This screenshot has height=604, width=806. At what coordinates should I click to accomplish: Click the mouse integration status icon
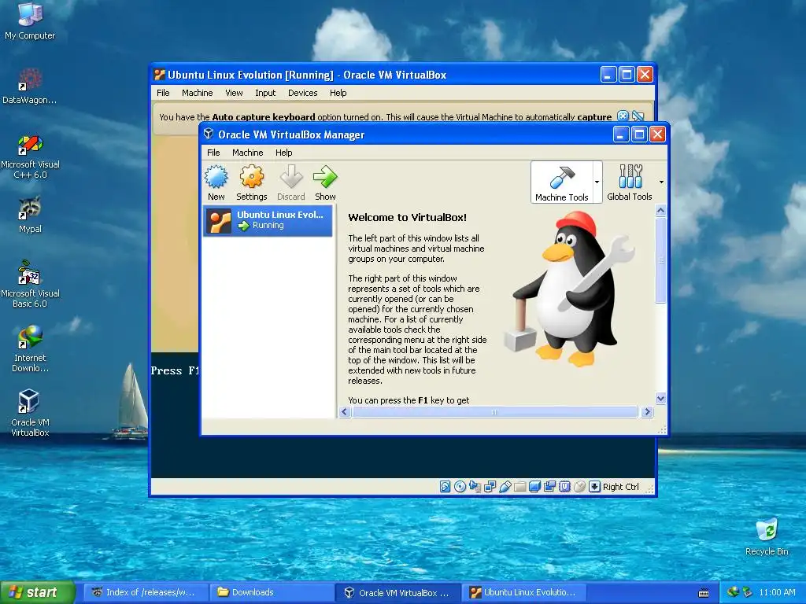click(x=579, y=486)
